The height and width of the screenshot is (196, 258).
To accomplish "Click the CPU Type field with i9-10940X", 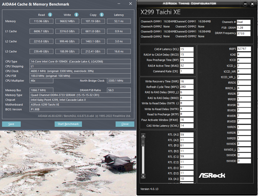I will tap(80, 61).
